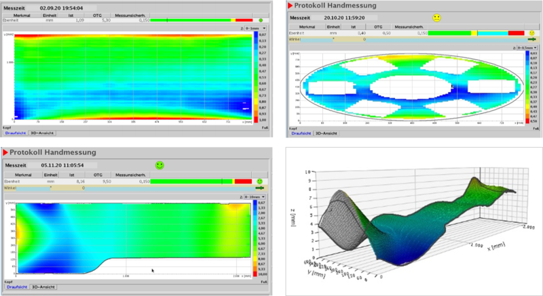Click the Einheit column header in 20.10.20 panel
This screenshot has width=543, height=296.
[333, 26]
